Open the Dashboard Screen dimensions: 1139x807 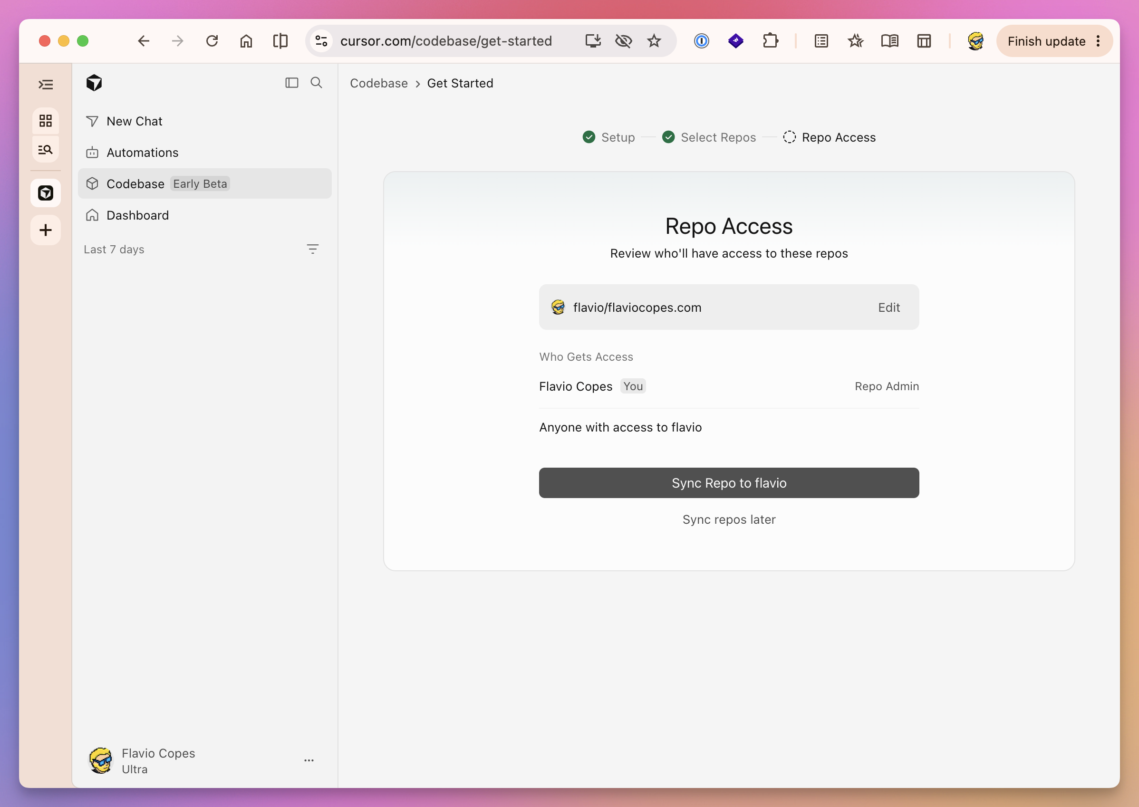click(x=205, y=215)
